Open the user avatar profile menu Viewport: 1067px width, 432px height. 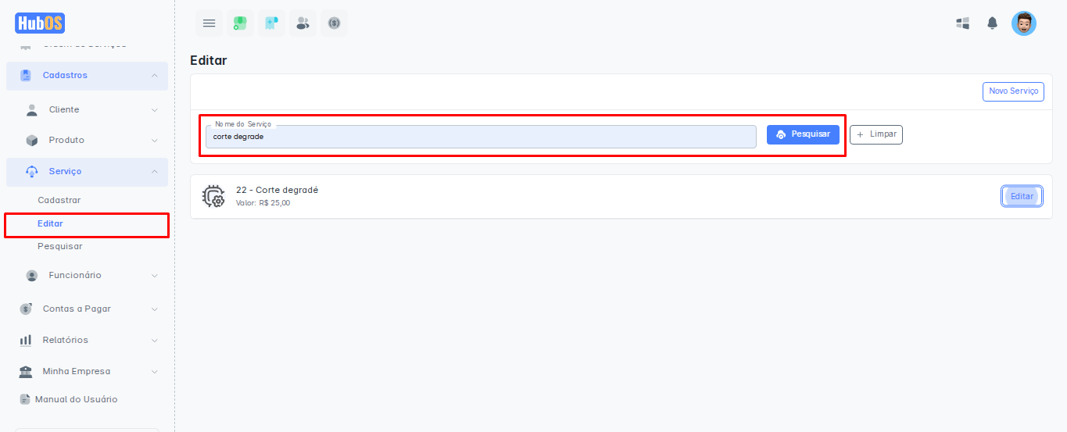point(1023,23)
